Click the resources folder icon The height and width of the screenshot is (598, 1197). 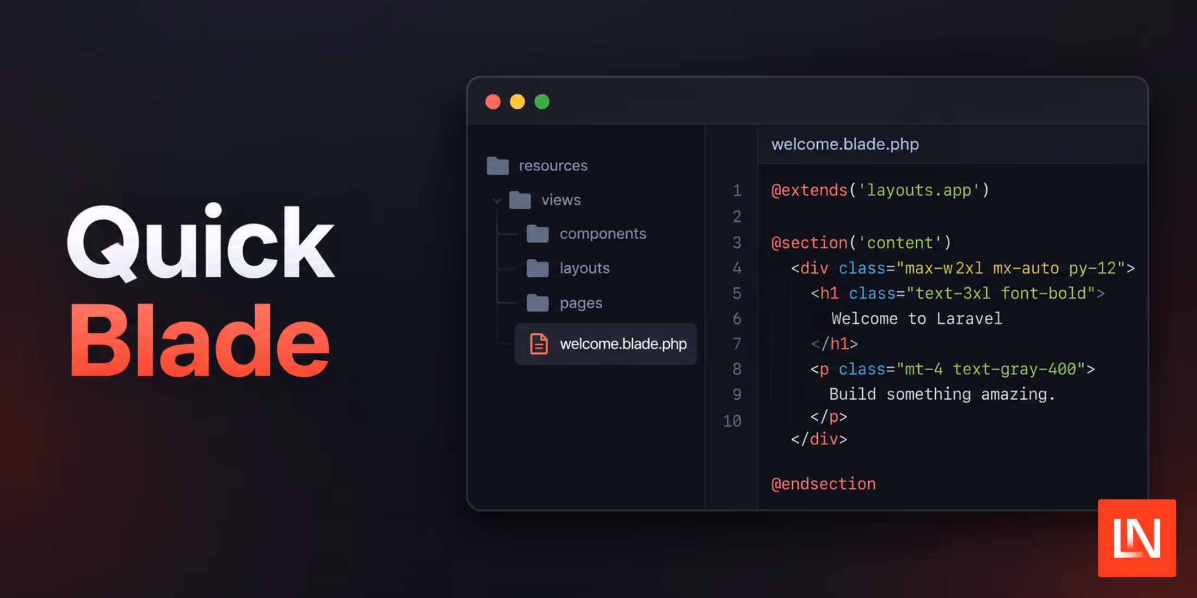[x=497, y=166]
